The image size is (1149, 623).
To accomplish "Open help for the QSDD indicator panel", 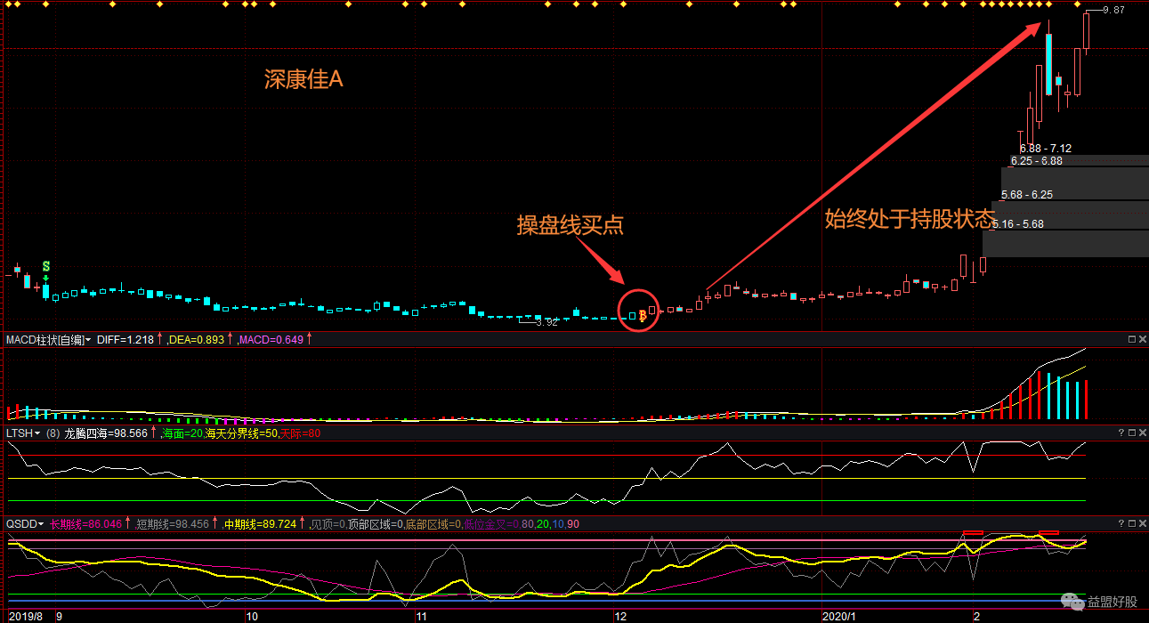I will click(1121, 523).
